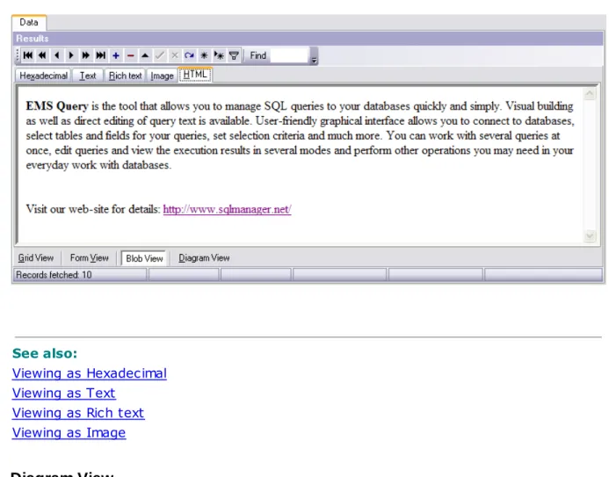Jump to last record button
This screenshot has width=609, height=477.
[x=100, y=55]
